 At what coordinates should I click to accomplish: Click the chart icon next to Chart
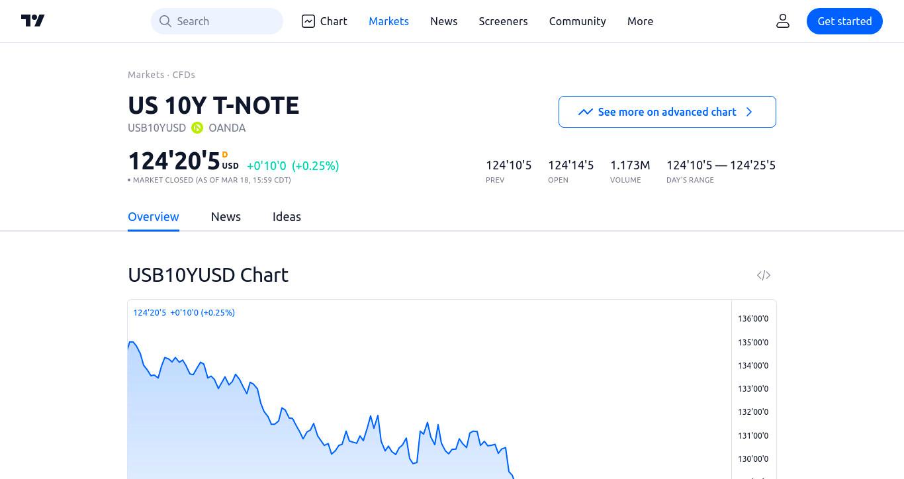click(x=308, y=21)
